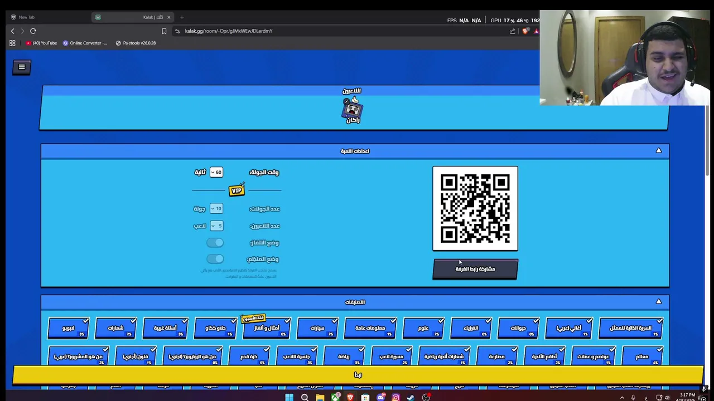Click microphone icon in system tray
The image size is (714, 401).
click(633, 398)
